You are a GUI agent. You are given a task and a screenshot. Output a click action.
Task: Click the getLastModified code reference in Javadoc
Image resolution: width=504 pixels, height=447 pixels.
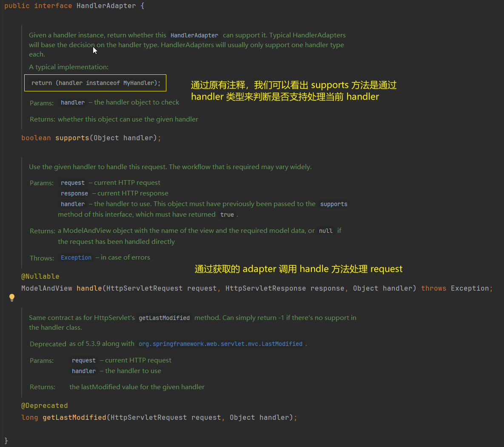click(164, 317)
